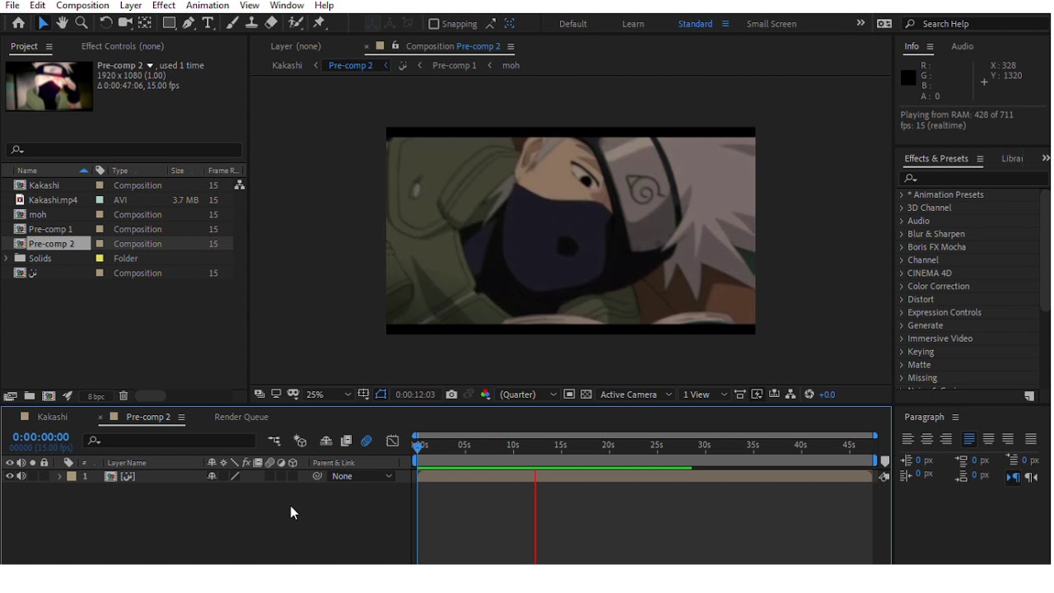Select the Horizontal Type tool

pos(209,24)
